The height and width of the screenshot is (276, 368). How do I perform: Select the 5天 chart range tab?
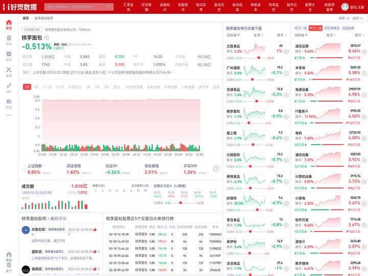[x=36, y=87]
